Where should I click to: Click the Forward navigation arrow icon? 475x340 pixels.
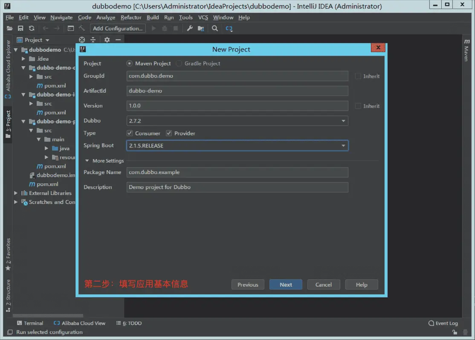(x=57, y=29)
